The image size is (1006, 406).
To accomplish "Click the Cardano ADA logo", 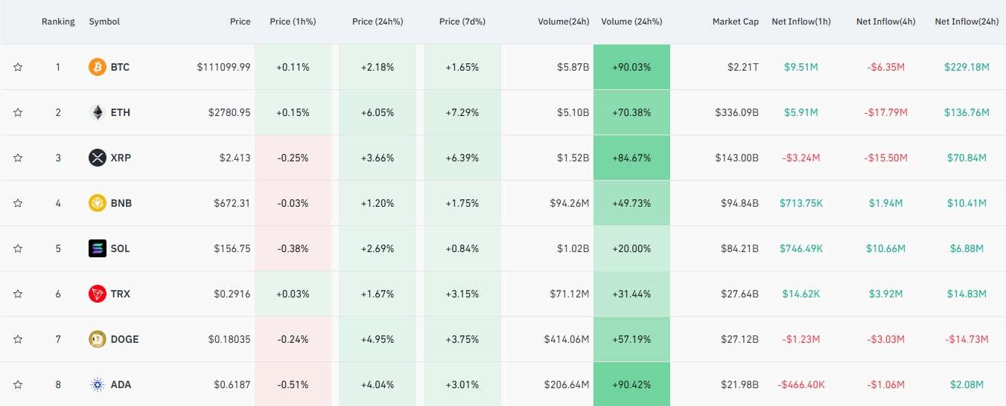I will [x=98, y=384].
